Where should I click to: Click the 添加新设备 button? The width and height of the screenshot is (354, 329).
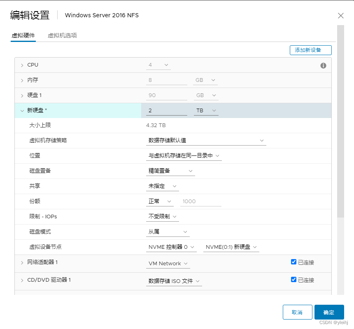pos(310,50)
